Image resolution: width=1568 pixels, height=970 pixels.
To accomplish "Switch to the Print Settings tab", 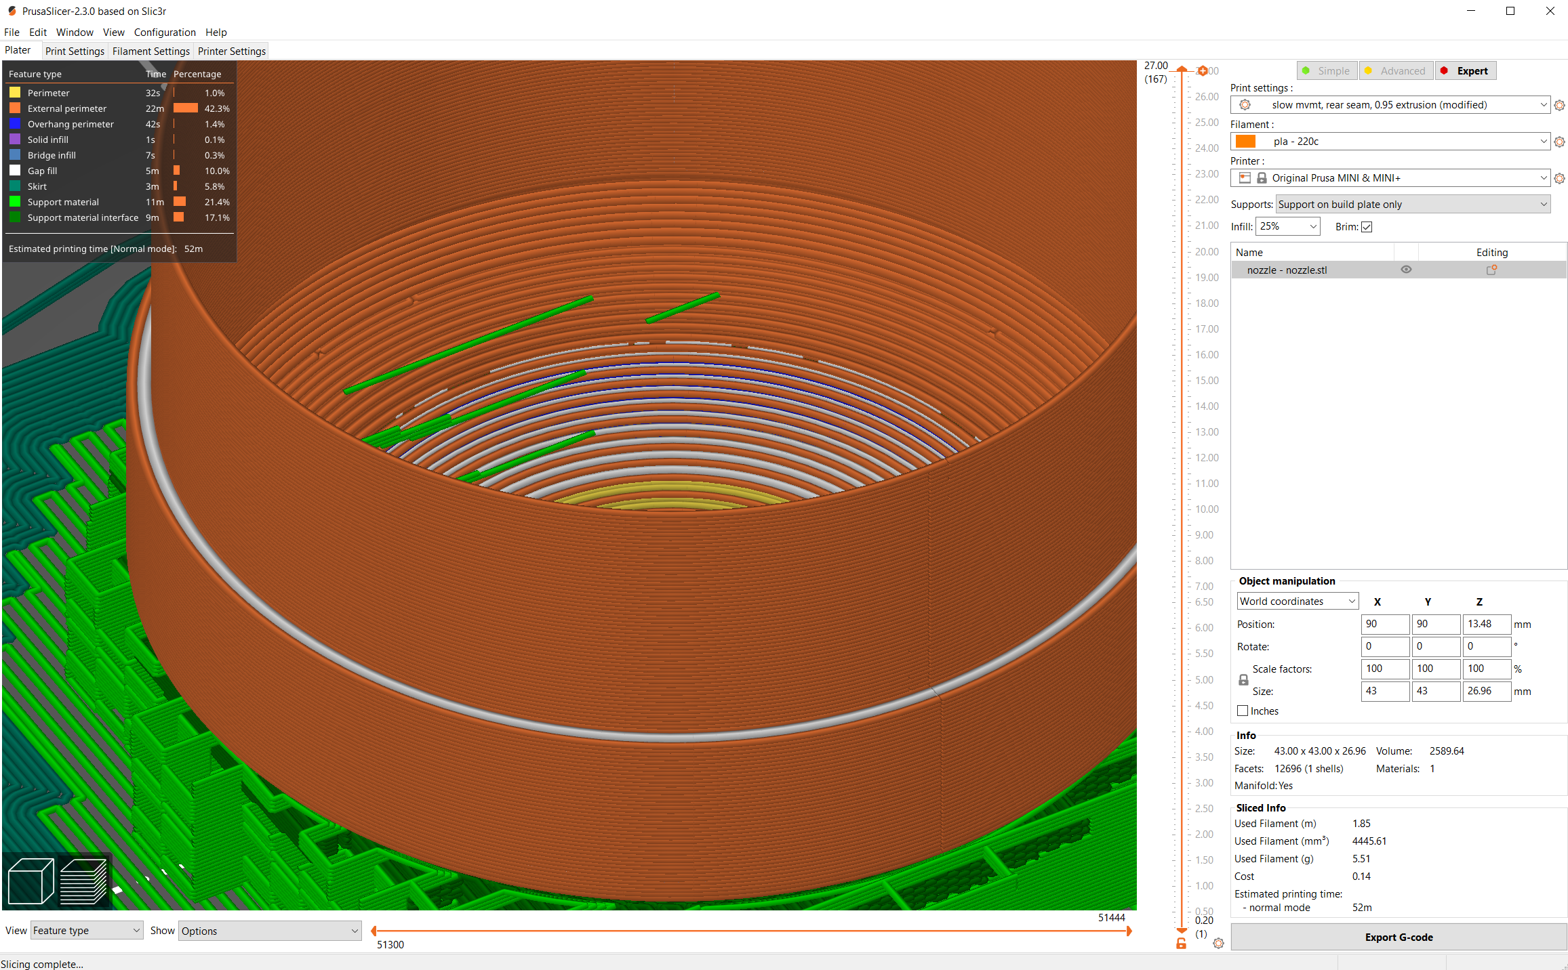I will coord(75,51).
